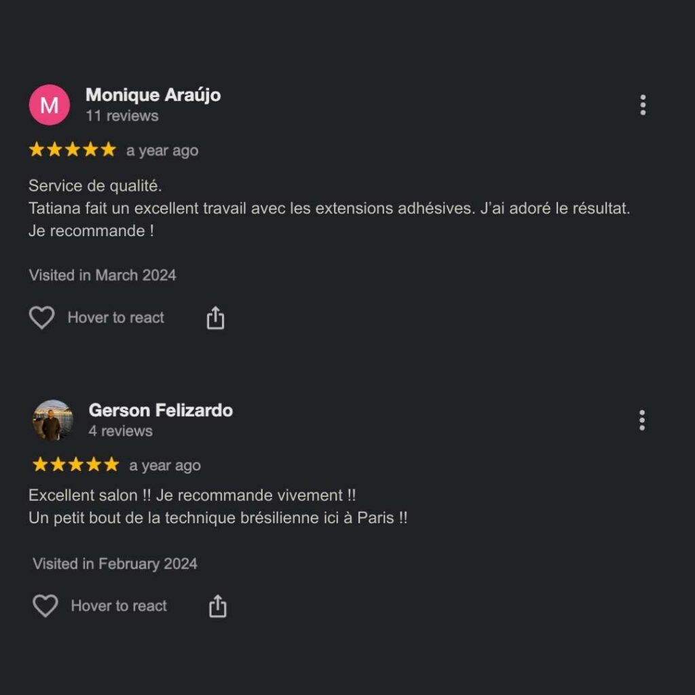Click Hover to react under Monique's review
Viewport: 695px width, 695px height.
[115, 318]
